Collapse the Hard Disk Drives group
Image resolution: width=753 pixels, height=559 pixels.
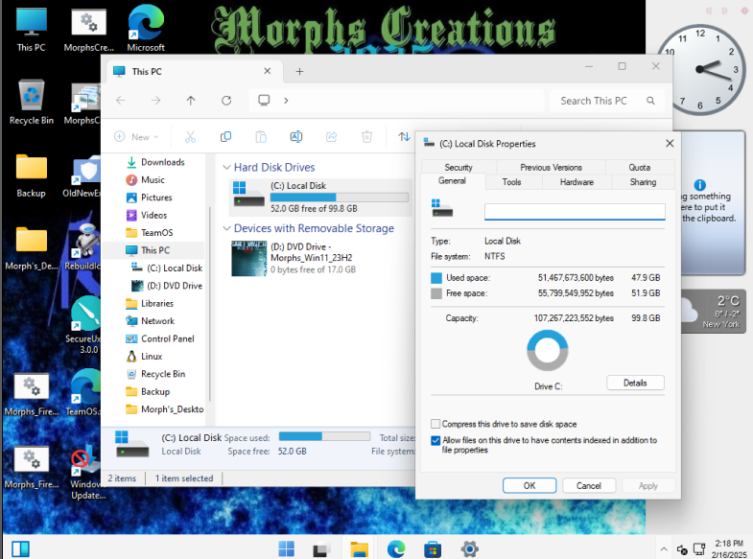click(x=226, y=167)
